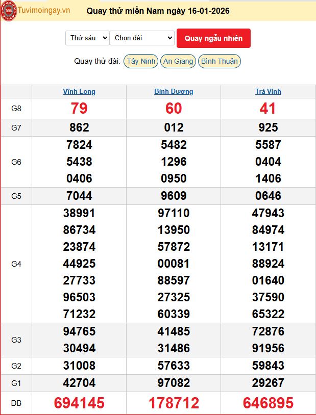Screen dimensions: 316x415
Task: Pick the Bình Thuận trial-spin pill
Action: (x=219, y=61)
